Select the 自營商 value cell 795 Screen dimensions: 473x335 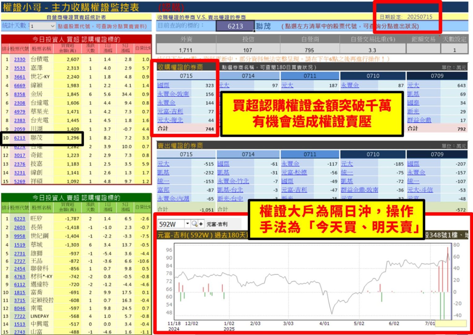click(309, 50)
